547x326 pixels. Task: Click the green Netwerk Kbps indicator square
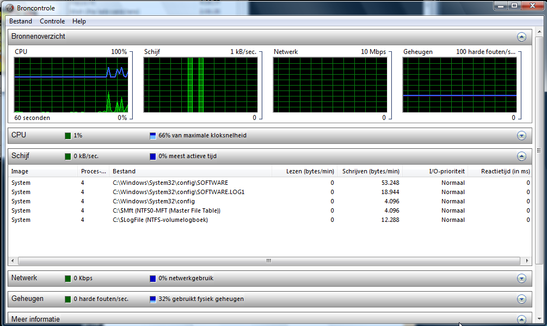pos(67,279)
